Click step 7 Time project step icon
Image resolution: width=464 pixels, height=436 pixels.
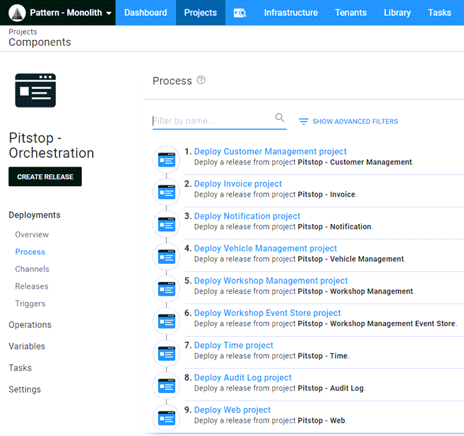point(166,354)
